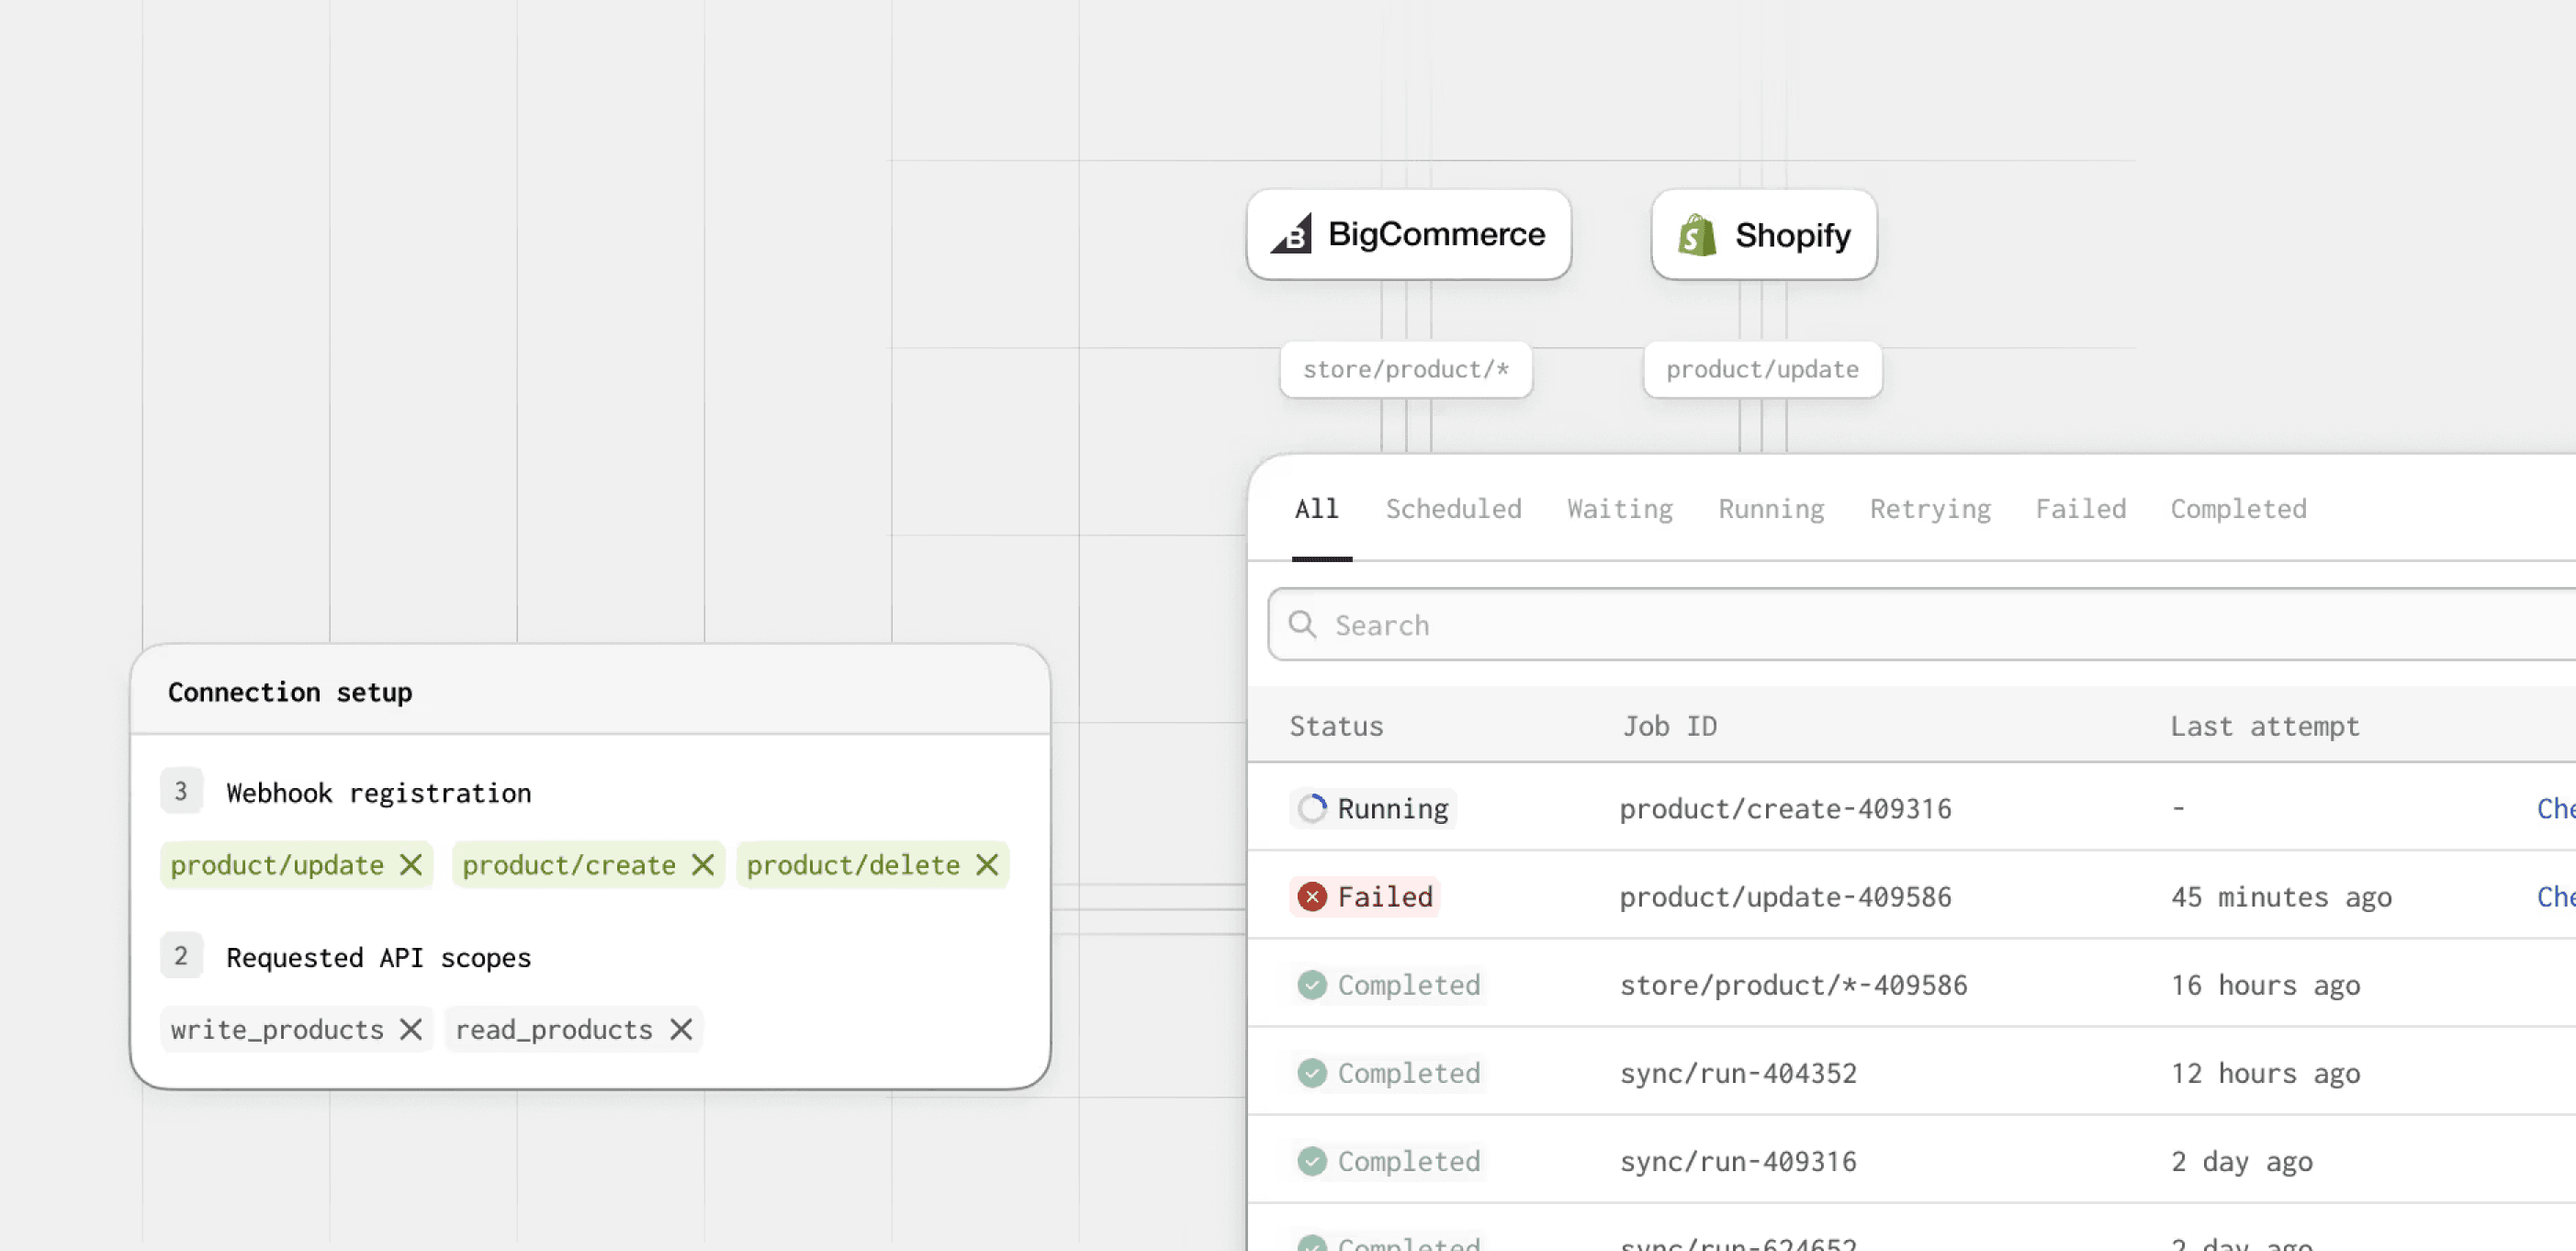Remove the product/update webhook tag
2576x1251 pixels.
click(411, 864)
